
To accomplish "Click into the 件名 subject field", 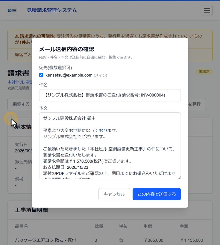I will click(110, 95).
